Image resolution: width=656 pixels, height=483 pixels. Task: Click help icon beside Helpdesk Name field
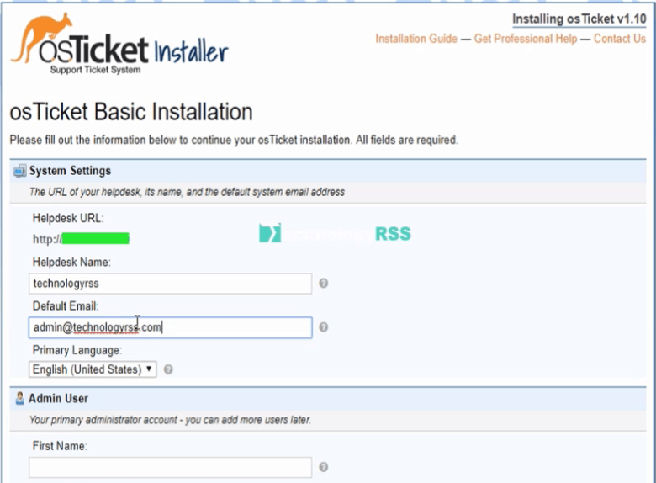(324, 284)
